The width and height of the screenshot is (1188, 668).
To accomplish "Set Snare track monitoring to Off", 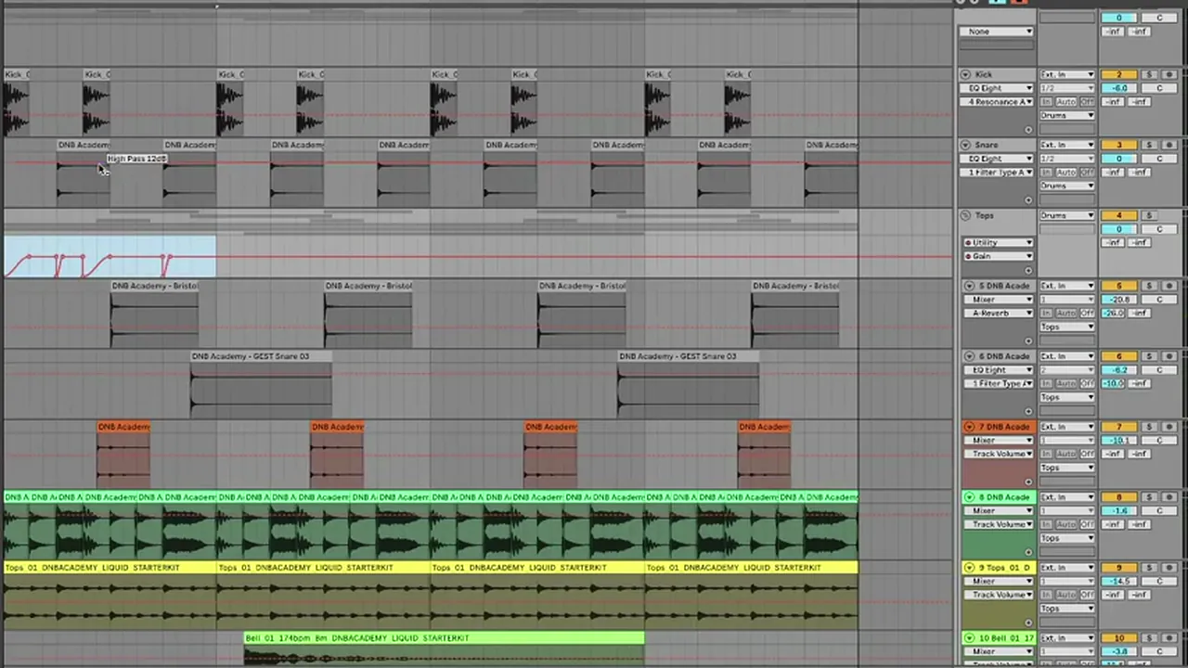I will coord(1087,173).
